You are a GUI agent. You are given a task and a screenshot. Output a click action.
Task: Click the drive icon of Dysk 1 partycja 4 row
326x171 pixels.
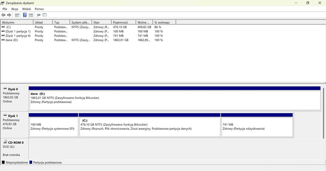[3, 36]
